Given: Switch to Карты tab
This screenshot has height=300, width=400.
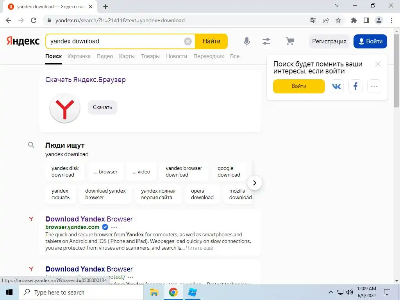Looking at the screenshot, I should click(127, 56).
